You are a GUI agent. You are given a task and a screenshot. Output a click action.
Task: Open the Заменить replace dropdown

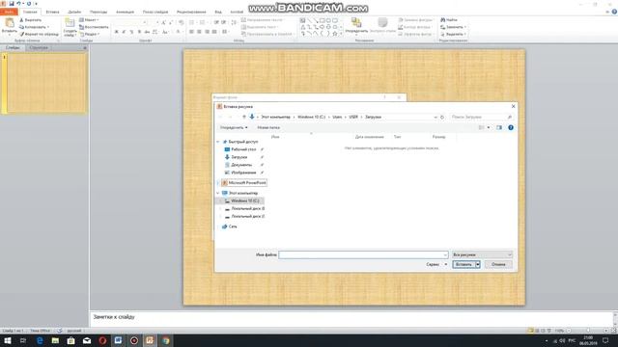coord(453,27)
